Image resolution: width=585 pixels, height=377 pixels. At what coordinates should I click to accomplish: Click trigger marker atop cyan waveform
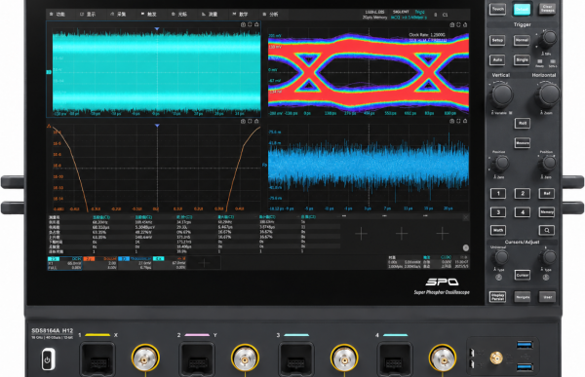(x=157, y=28)
